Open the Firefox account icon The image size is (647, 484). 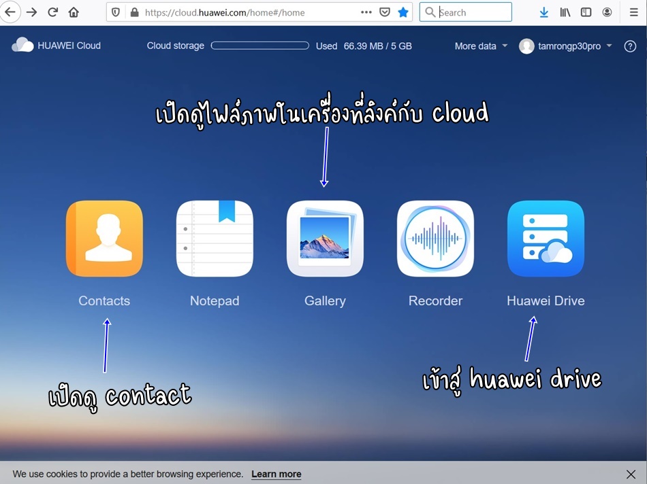pyautogui.click(x=607, y=12)
